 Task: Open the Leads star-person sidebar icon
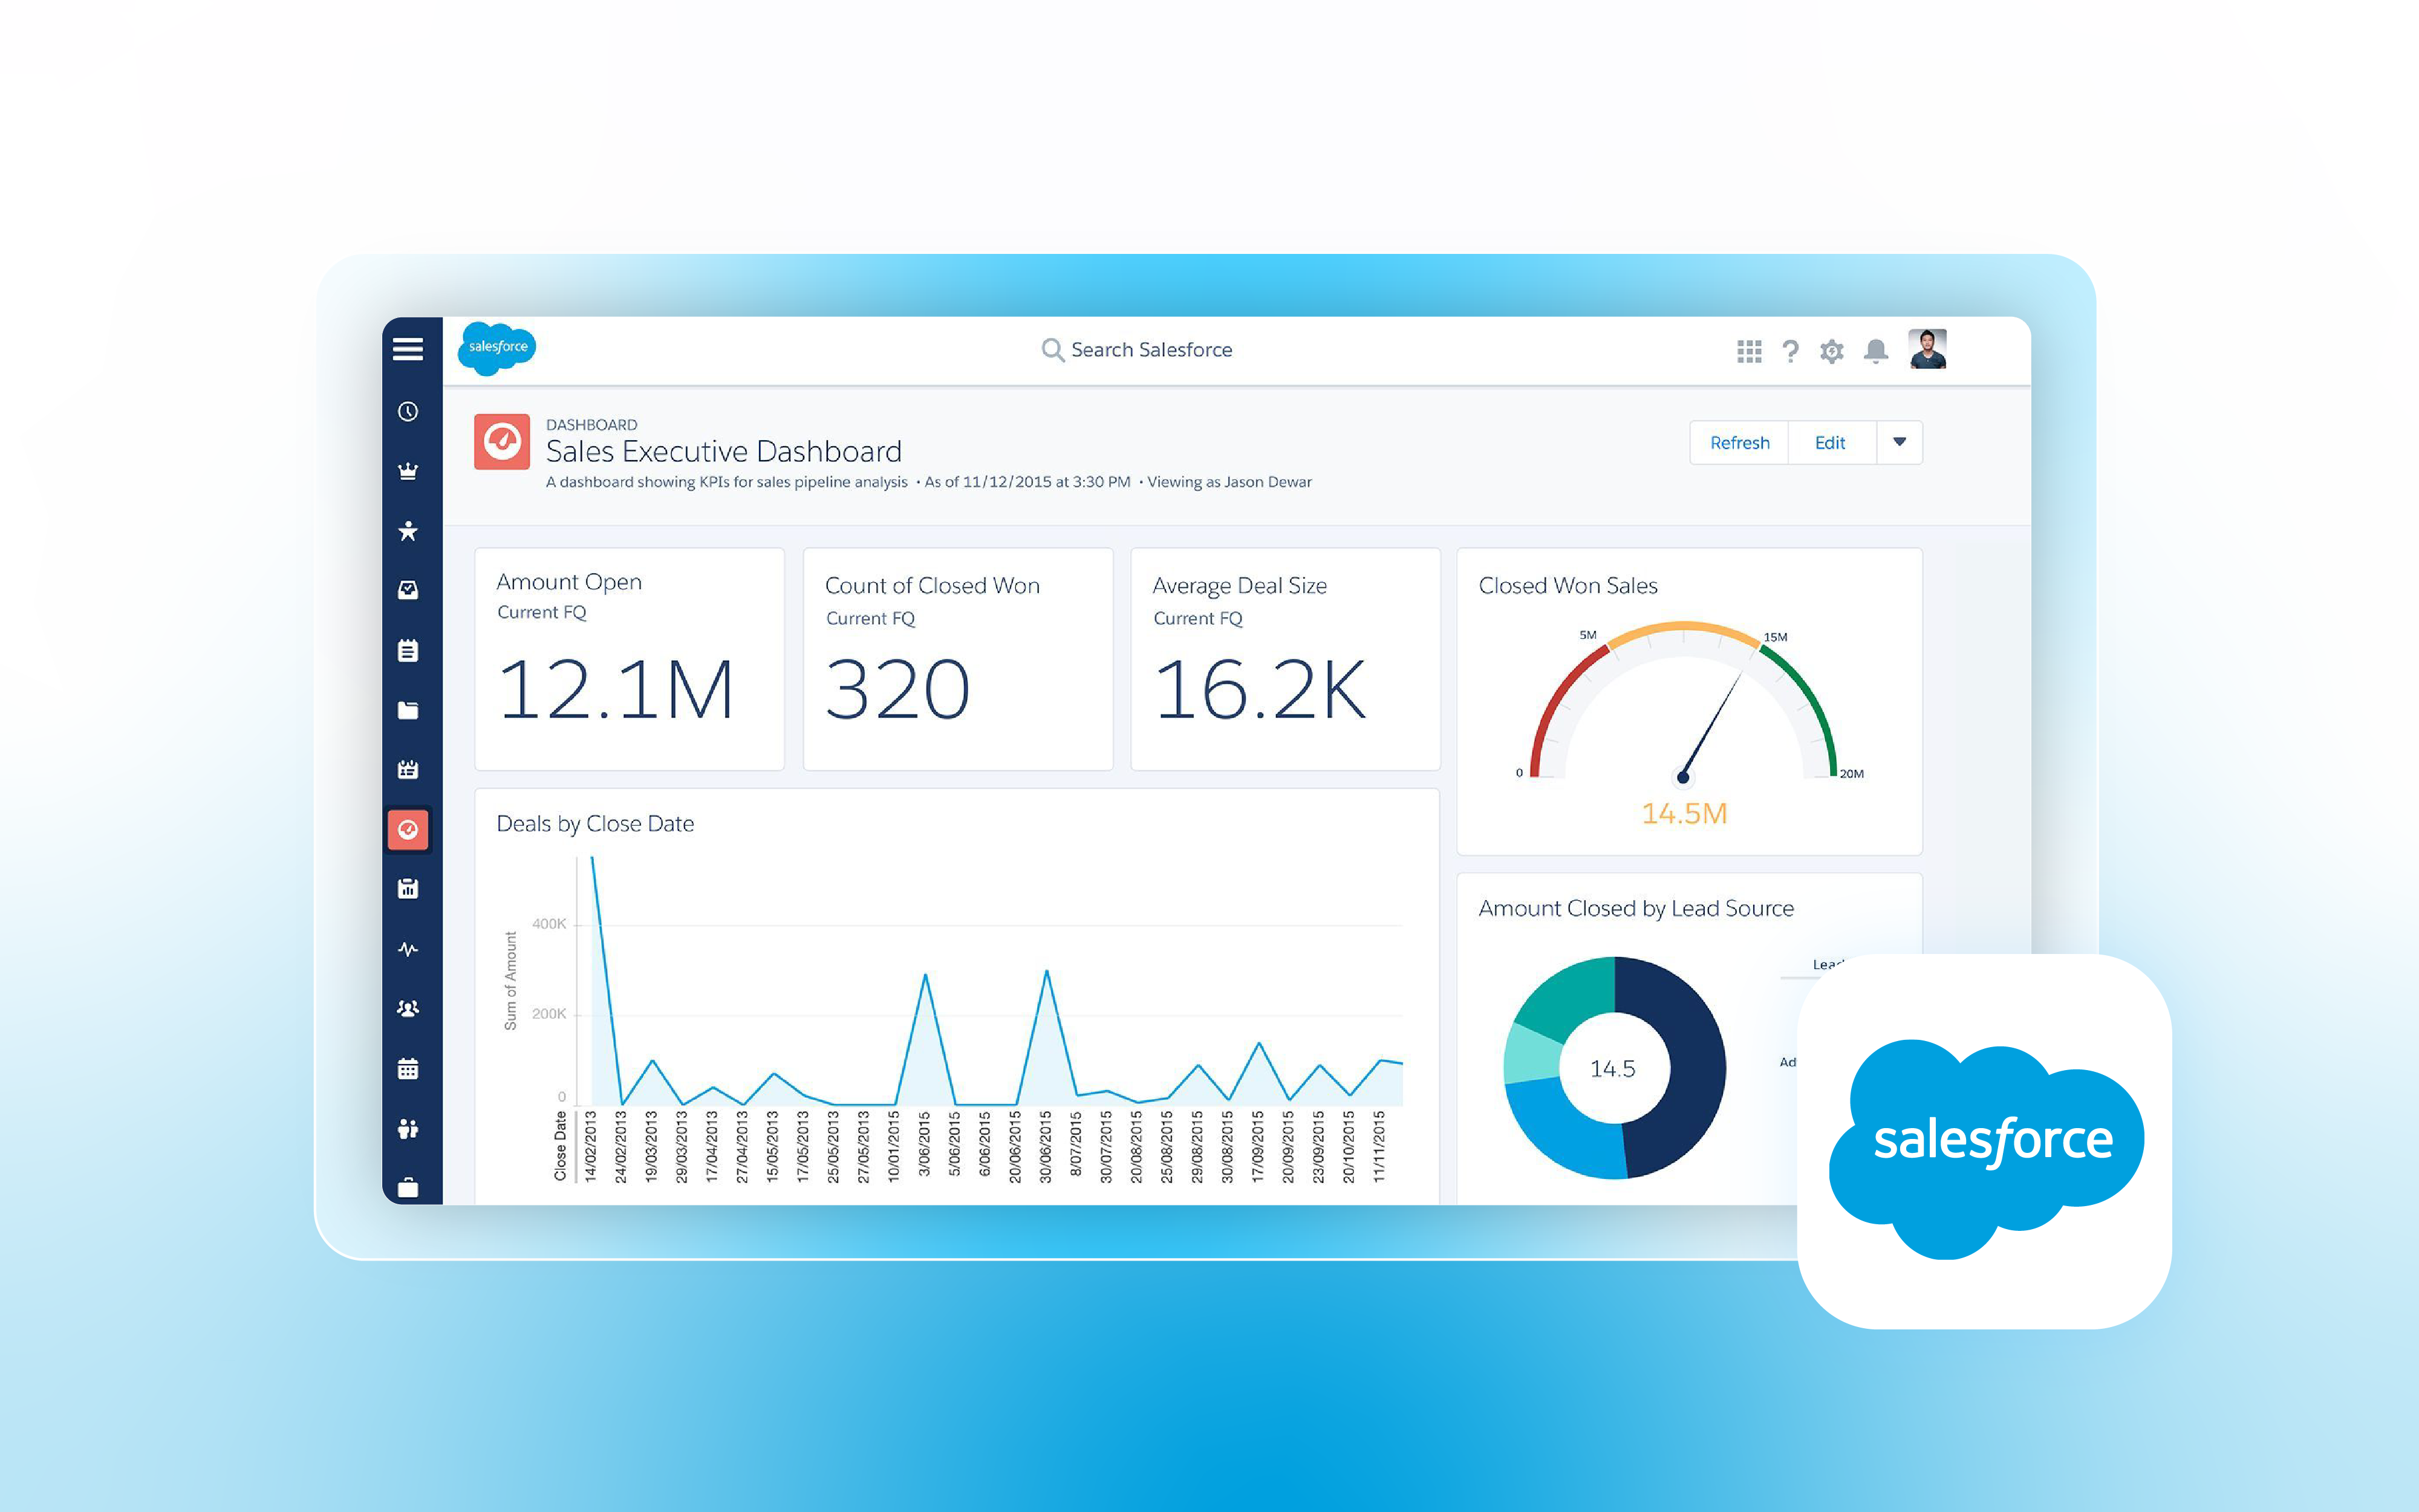pyautogui.click(x=407, y=531)
